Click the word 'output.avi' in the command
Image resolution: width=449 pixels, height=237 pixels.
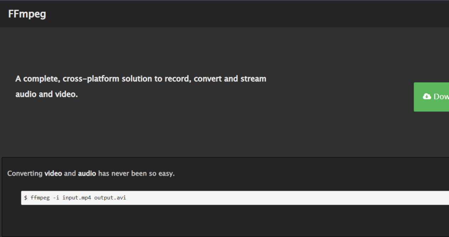click(110, 198)
